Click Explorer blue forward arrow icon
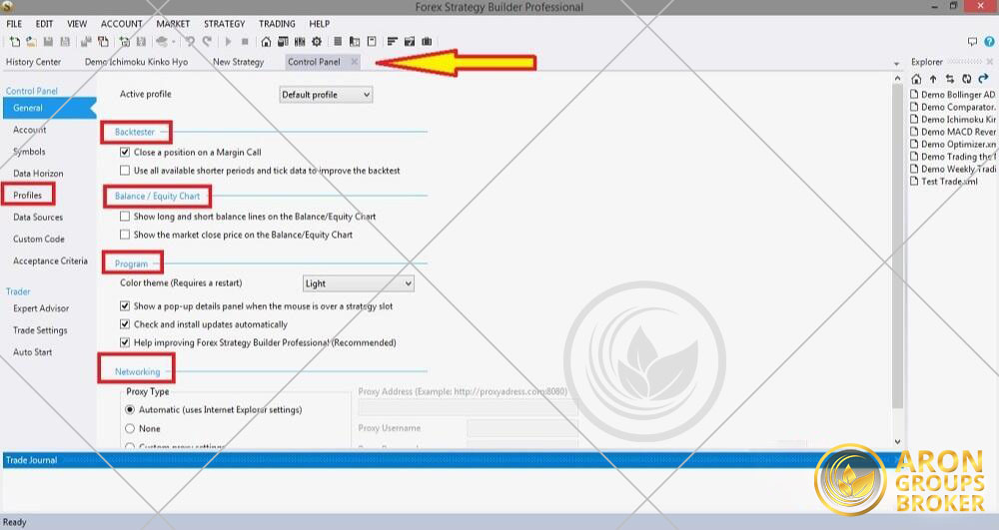This screenshot has width=999, height=530. pyautogui.click(x=984, y=79)
